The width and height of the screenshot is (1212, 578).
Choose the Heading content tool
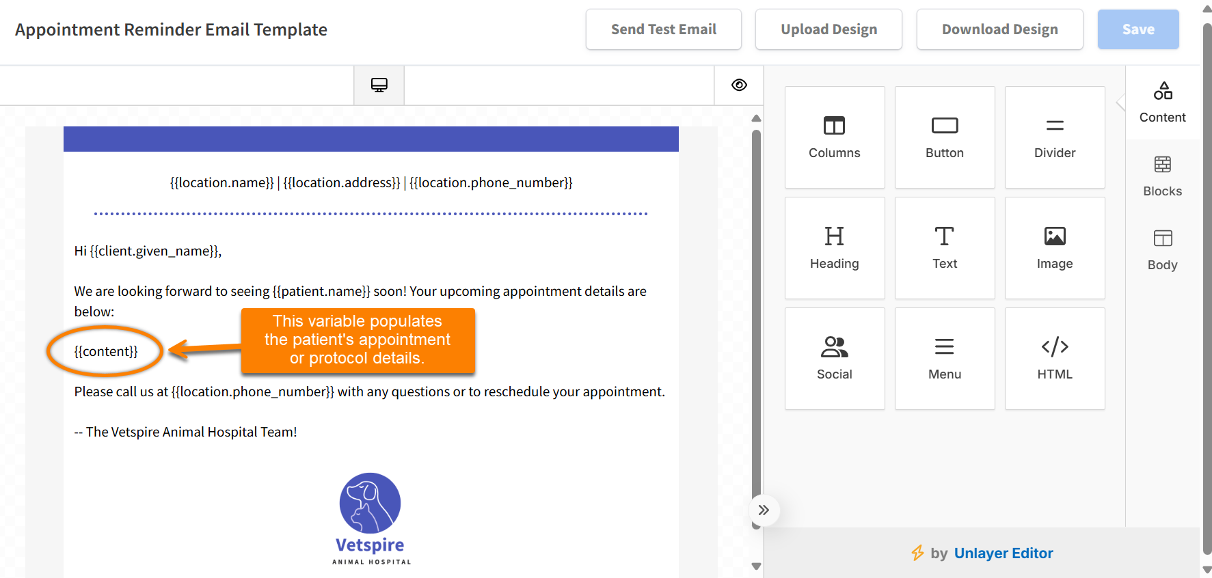pyautogui.click(x=834, y=248)
